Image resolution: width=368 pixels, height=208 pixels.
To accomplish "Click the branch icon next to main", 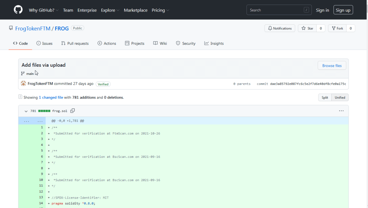I will (x=23, y=74).
